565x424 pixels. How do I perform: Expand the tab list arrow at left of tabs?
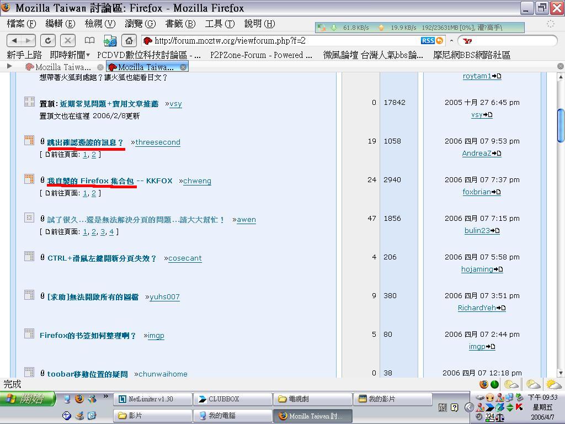click(9, 66)
